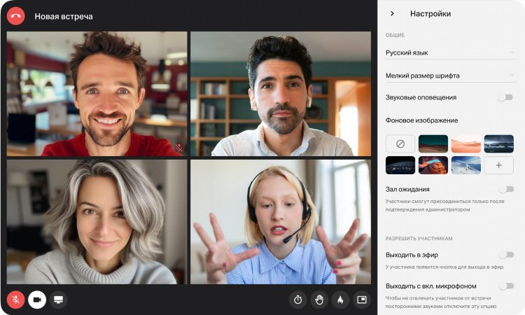
Task: Start screen sharing with the monitor icon
Action: coord(58,300)
